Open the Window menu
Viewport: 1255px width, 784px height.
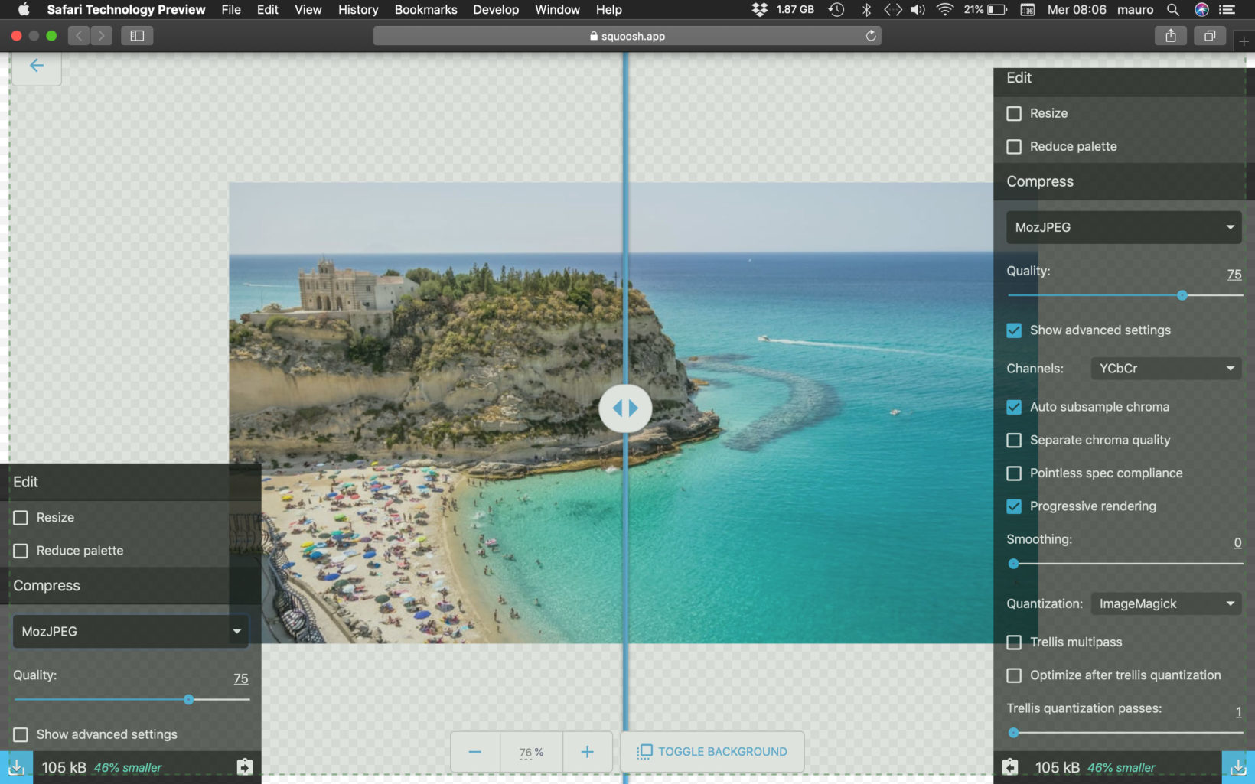(557, 10)
